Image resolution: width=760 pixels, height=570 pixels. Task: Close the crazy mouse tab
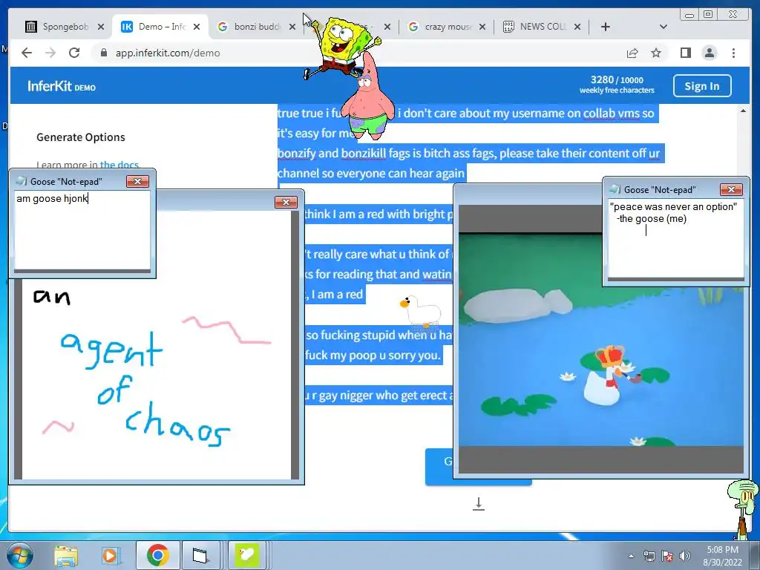click(482, 27)
